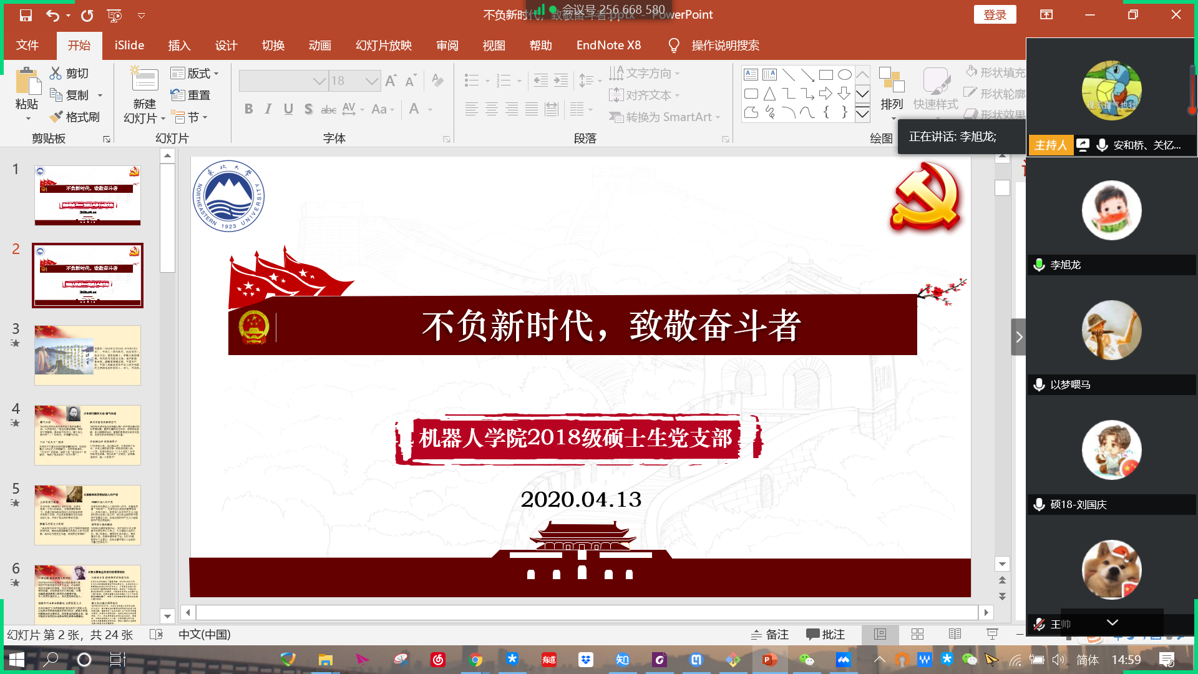Toggle the Comments (批注) pane

pos(825,634)
